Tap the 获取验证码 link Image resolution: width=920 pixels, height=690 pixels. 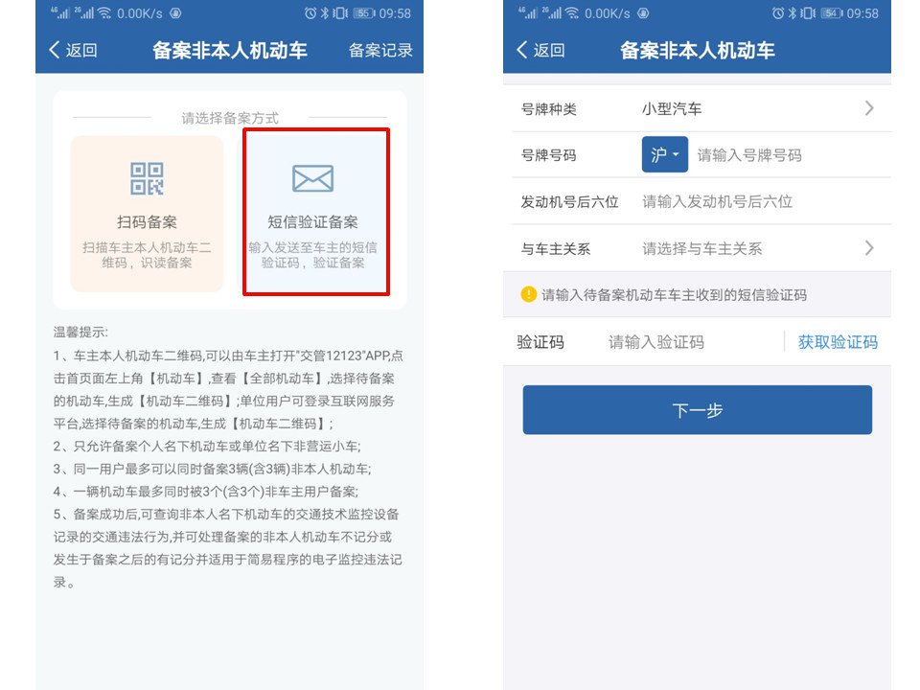[838, 342]
